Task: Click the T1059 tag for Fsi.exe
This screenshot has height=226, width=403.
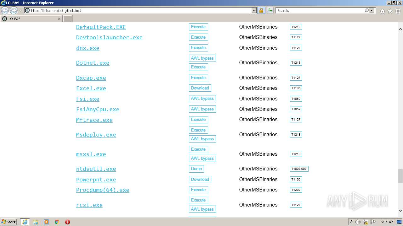Action: pos(296,99)
